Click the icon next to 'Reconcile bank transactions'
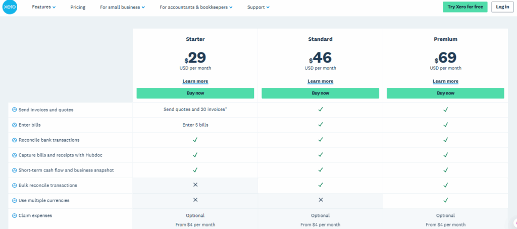Screen dimensions: 517x229 (14, 140)
